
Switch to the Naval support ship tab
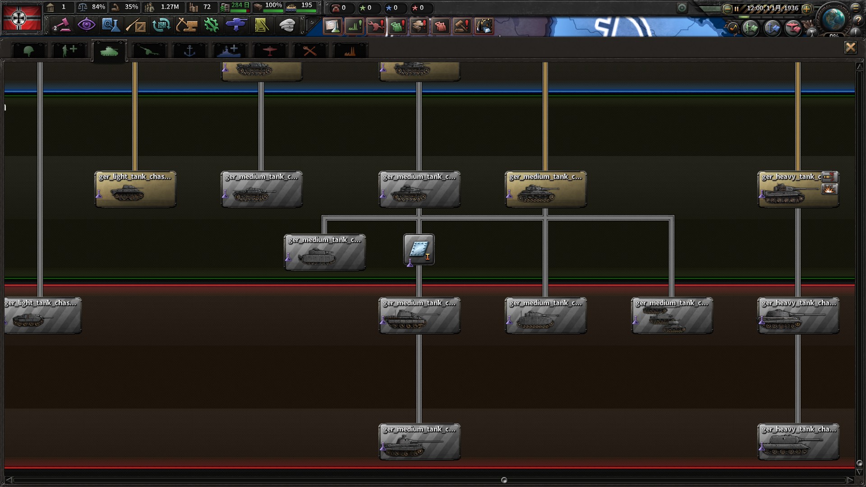230,51
